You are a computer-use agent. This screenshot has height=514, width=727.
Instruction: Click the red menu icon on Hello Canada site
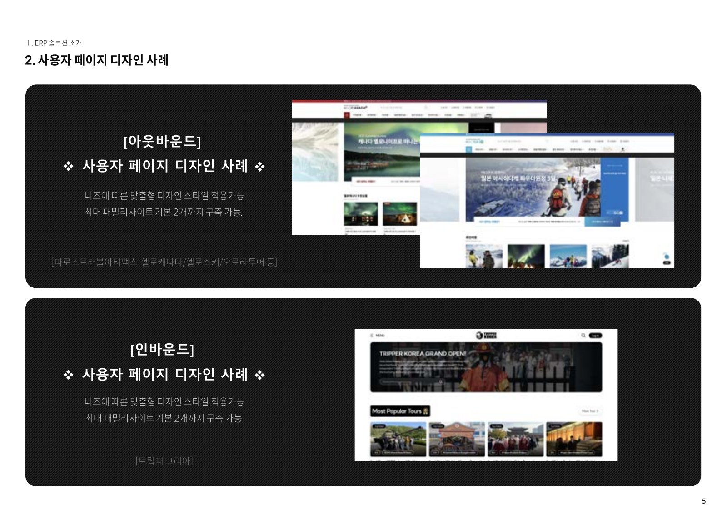(x=347, y=115)
